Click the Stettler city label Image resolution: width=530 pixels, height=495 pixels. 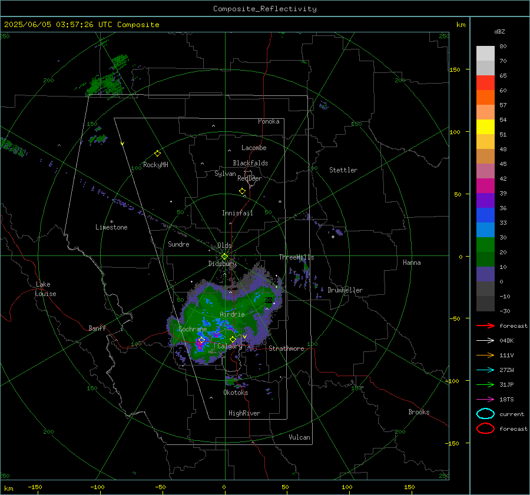coord(343,170)
